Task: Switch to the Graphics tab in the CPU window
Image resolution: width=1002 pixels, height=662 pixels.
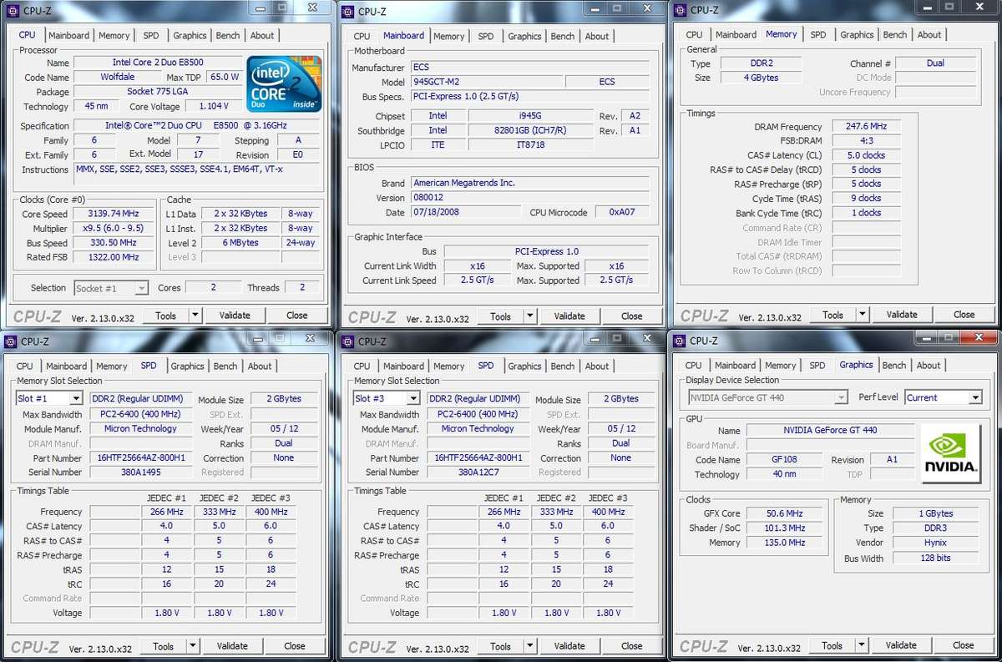Action: (x=190, y=35)
